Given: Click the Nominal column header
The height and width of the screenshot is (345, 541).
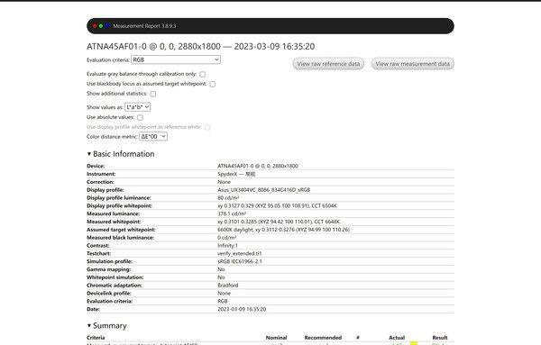Looking at the screenshot, I should point(276,338).
